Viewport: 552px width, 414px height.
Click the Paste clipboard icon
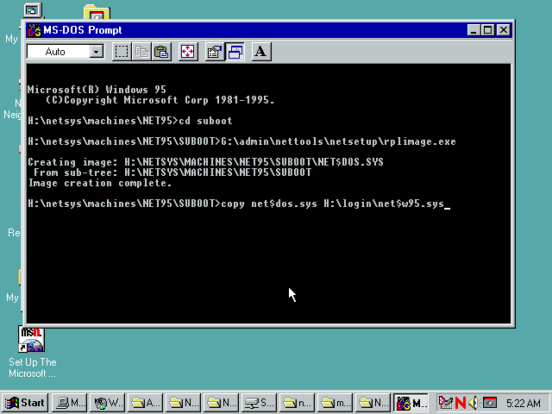[161, 52]
